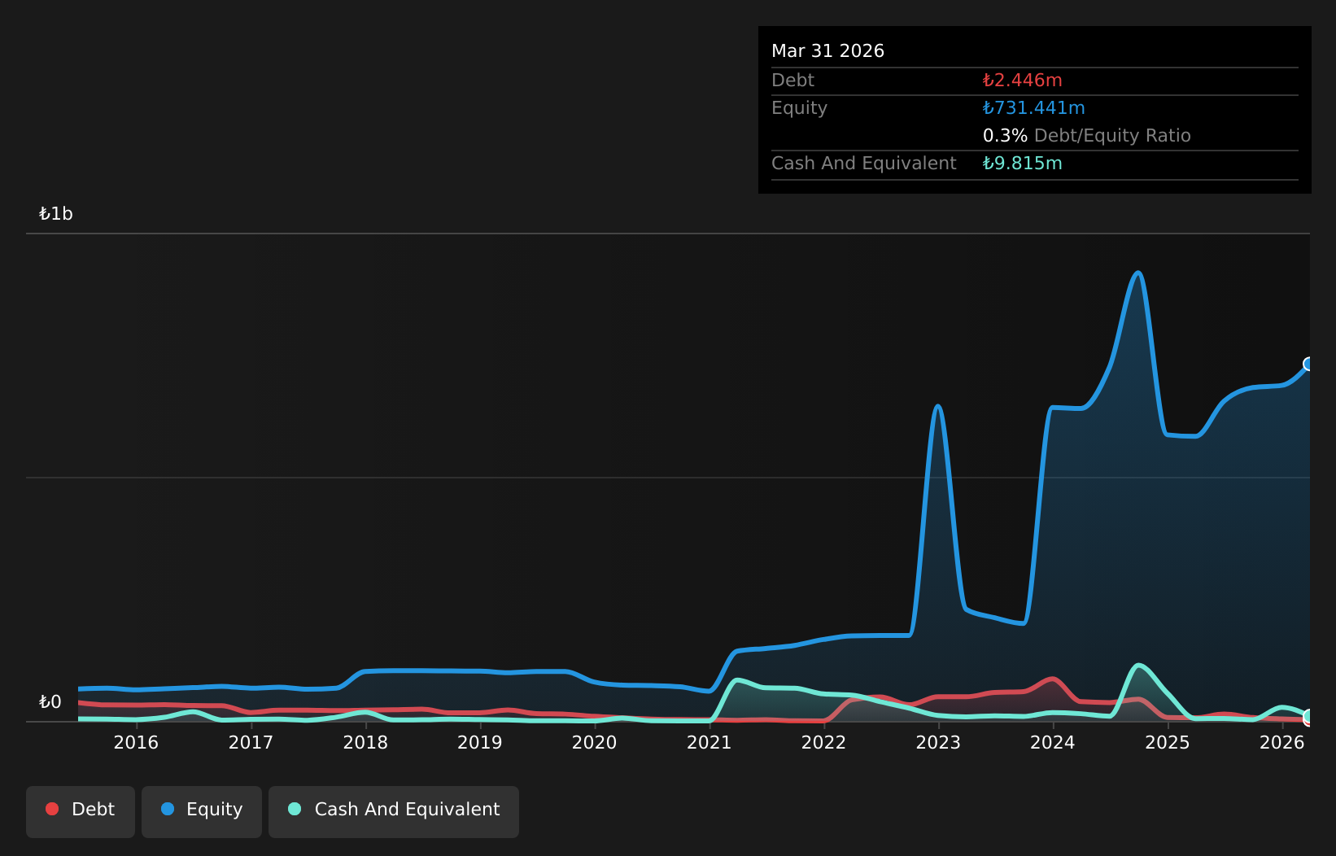Click the Debt row label in tooltip

[x=792, y=81]
